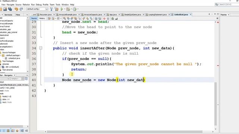Image resolution: width=239 pixels, height=134 pixels.
Task: Click the Stop Macro Recording icon
Action: (108, 18)
